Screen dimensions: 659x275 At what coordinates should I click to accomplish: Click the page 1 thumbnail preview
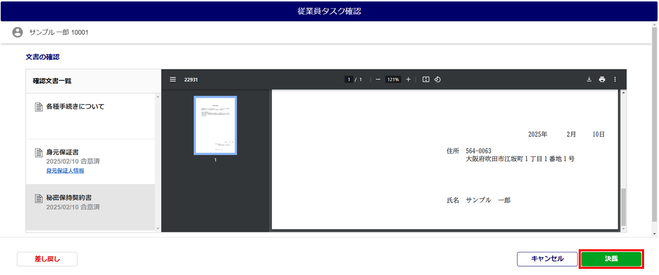215,125
